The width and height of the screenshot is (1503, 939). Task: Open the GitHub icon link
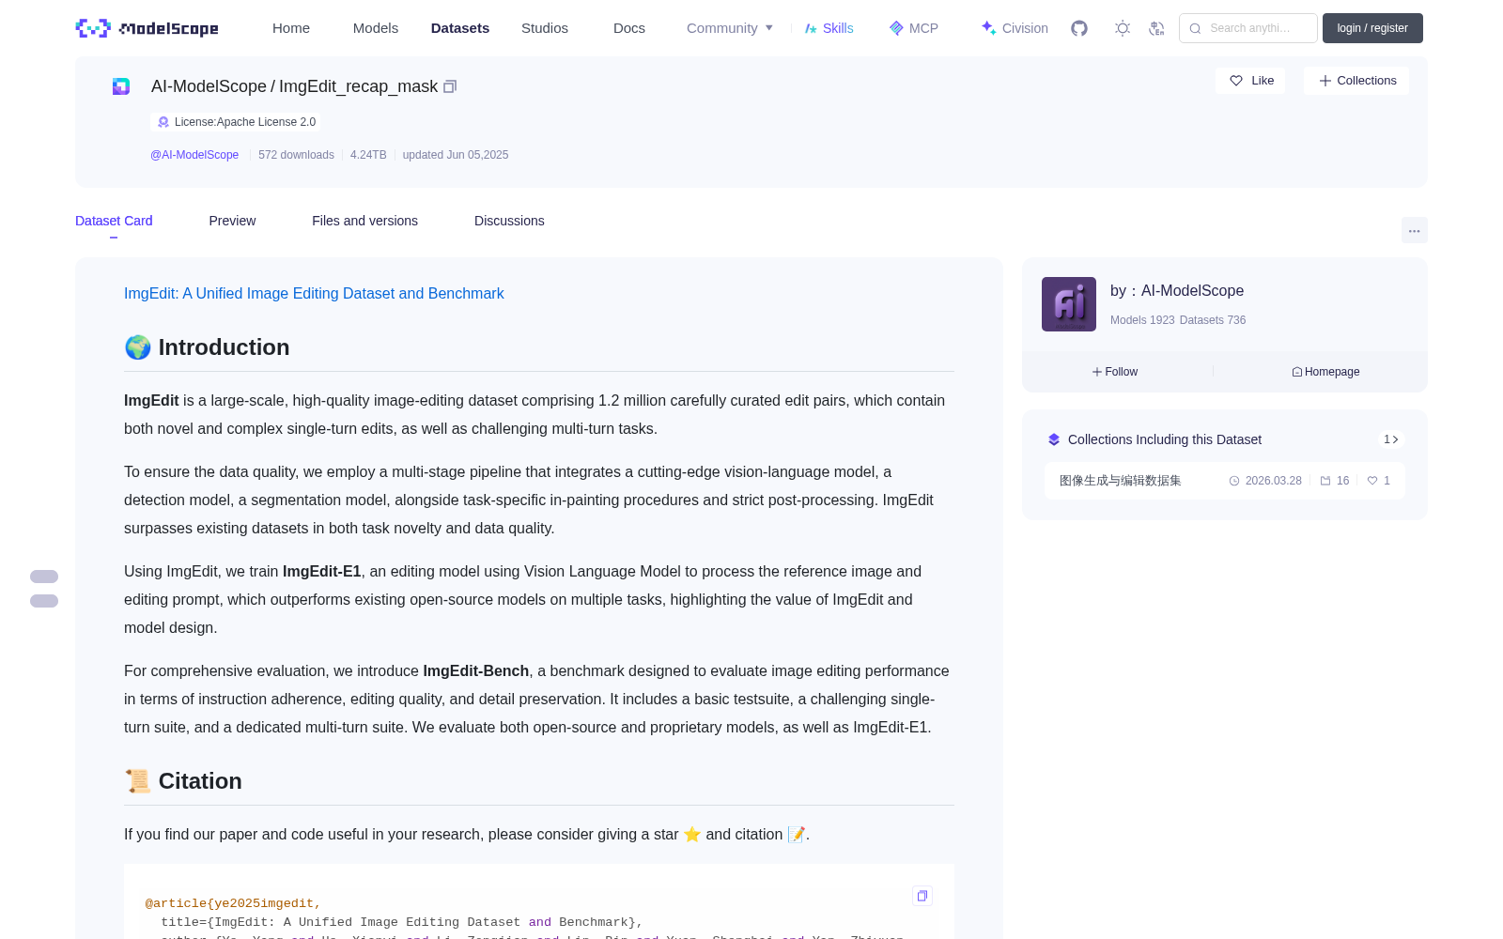[x=1079, y=28]
